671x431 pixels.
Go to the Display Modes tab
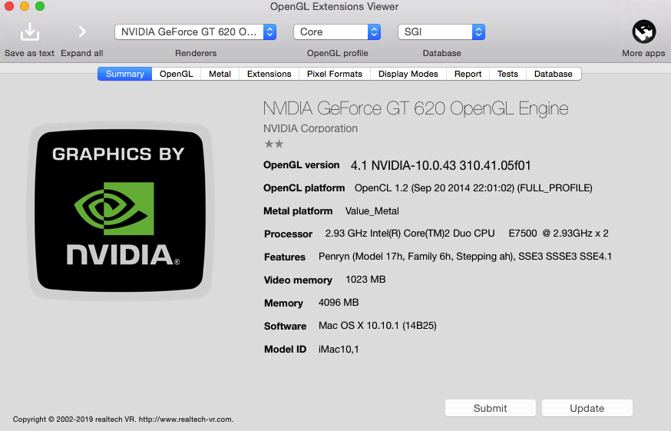point(408,74)
